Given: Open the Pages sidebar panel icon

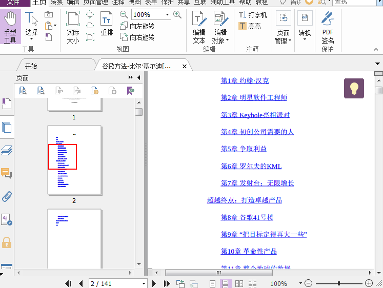Looking at the screenshot, I should point(7,128).
